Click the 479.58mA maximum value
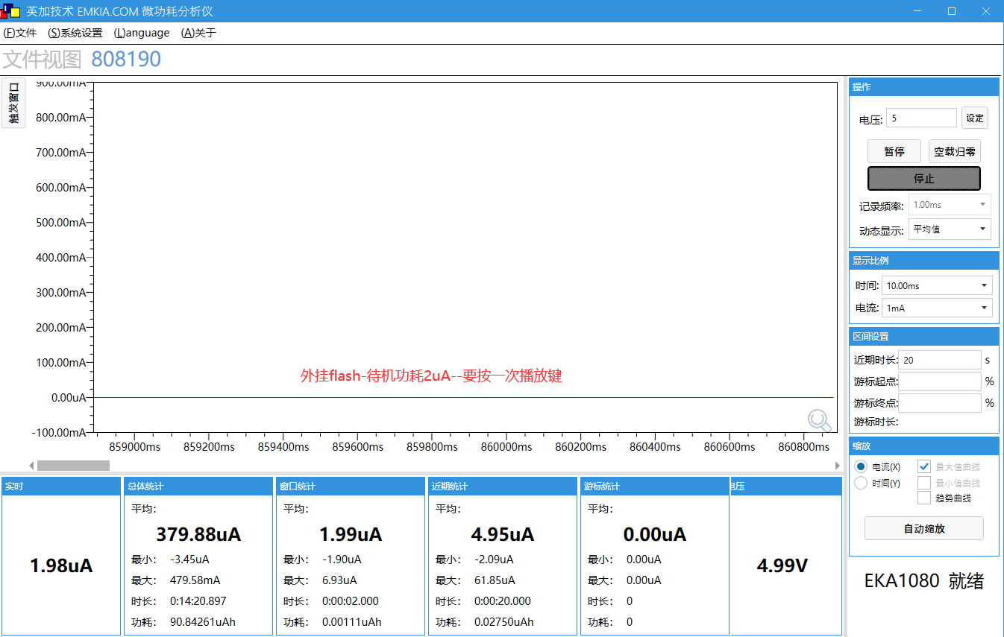 [195, 580]
